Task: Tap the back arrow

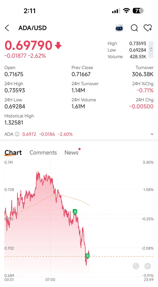Action: click(x=7, y=28)
